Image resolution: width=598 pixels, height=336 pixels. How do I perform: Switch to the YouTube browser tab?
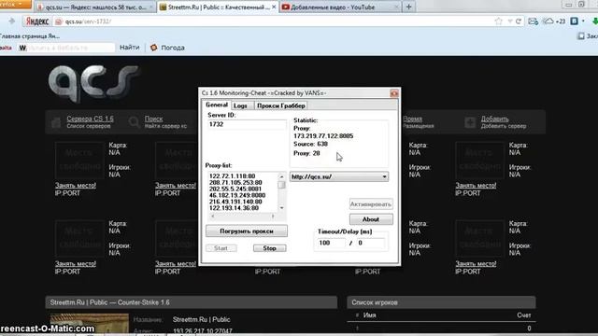(x=339, y=7)
